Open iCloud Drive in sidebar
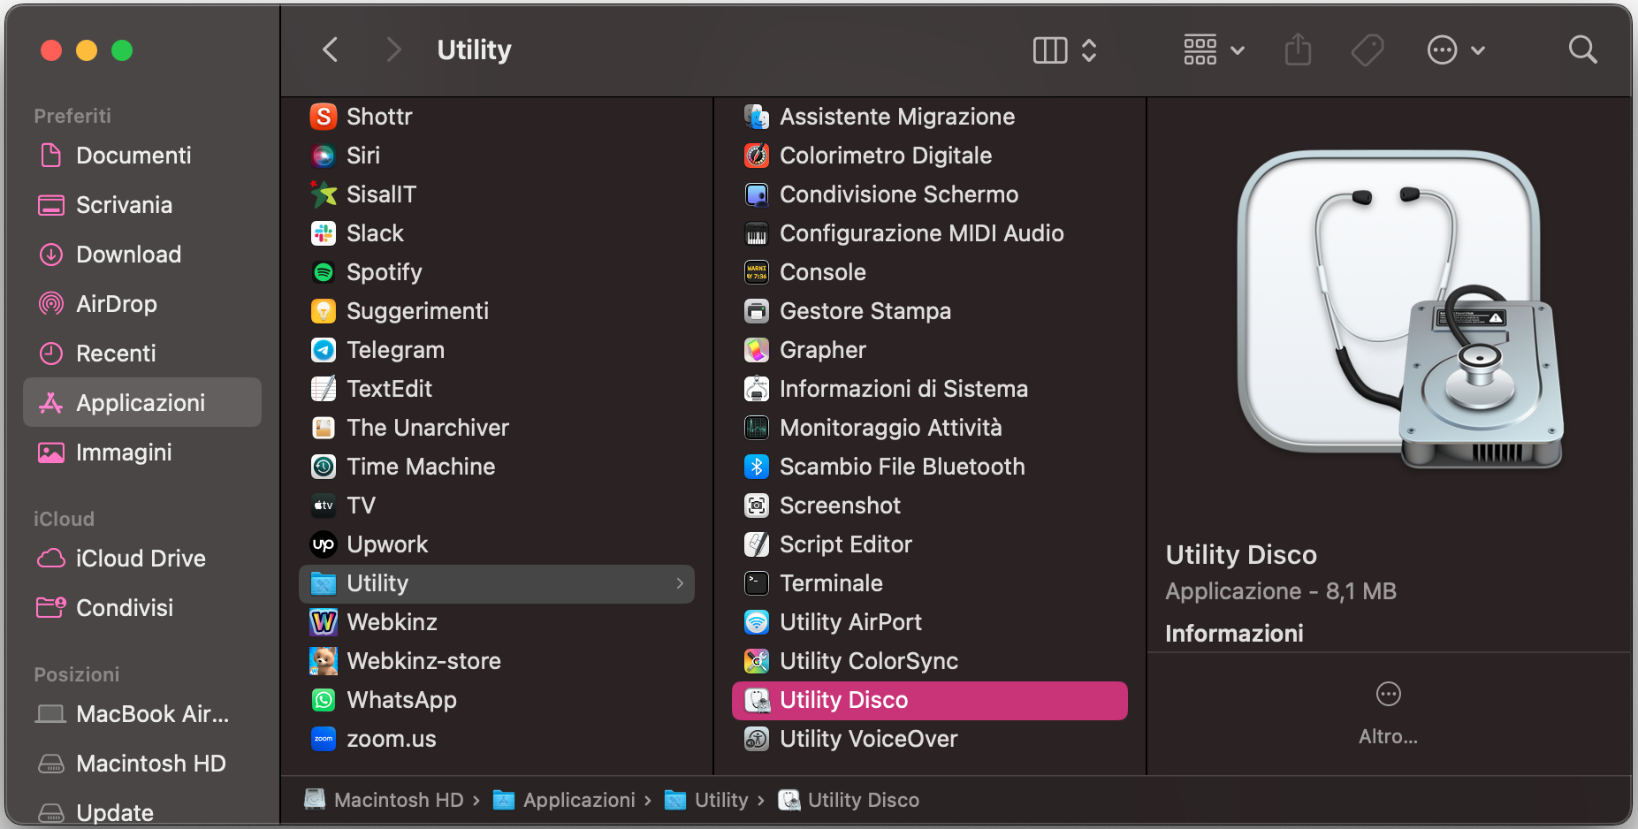The image size is (1638, 829). click(142, 559)
